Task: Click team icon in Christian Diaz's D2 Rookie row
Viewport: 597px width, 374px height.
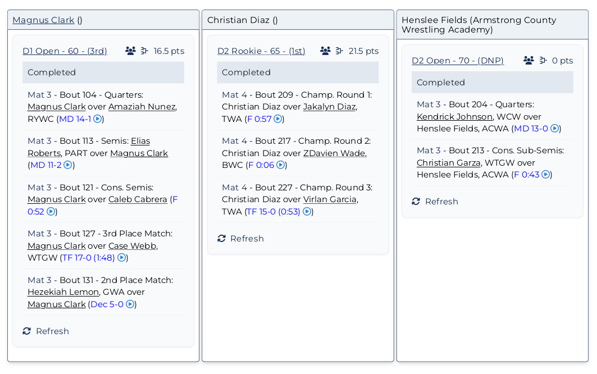Action: point(325,51)
